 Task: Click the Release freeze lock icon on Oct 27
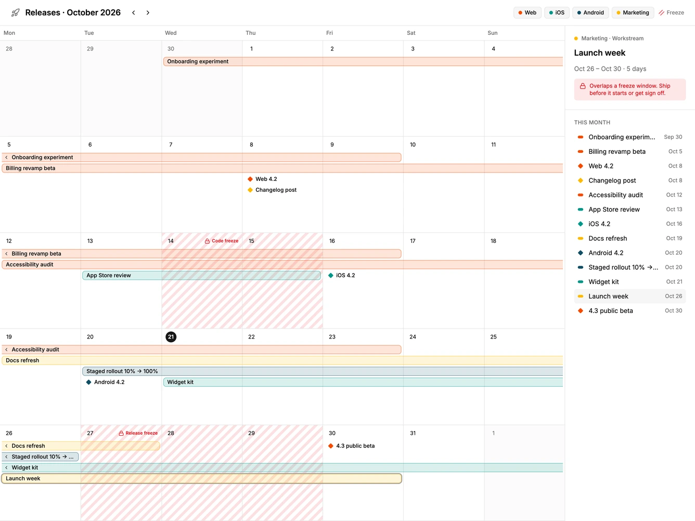point(121,433)
